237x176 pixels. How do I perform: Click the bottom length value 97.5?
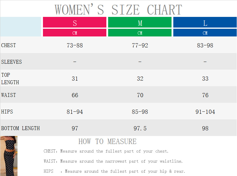click(x=140, y=128)
